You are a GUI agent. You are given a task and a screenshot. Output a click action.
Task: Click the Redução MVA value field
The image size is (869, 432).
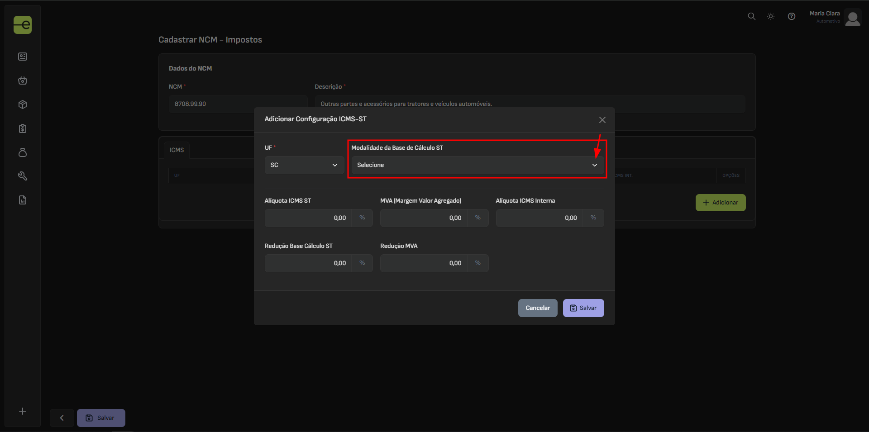(x=424, y=263)
